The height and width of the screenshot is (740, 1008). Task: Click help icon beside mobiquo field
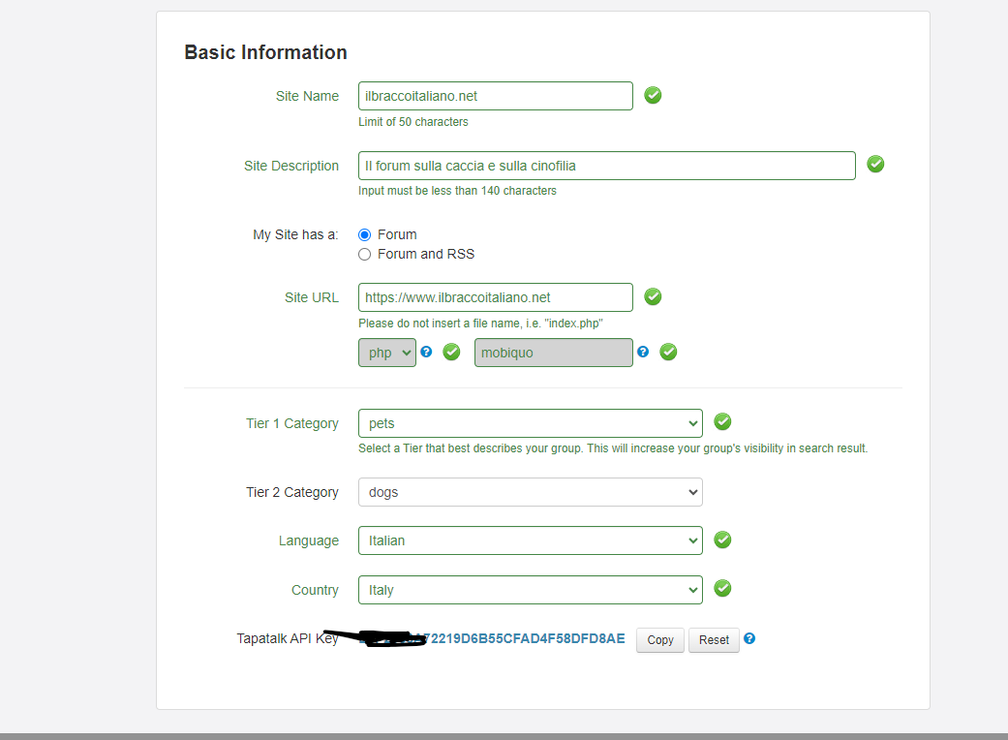[643, 353]
